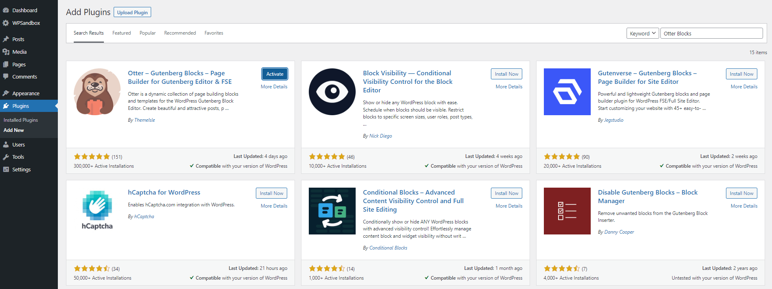Click the Posts pushpin icon
Viewport: 772px width, 289px height.
[x=6, y=39]
